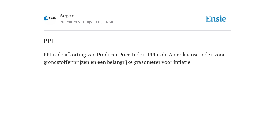The width and height of the screenshot is (275, 137).
Task: Click the word 'graadmeter' in the definition
Action: tap(147, 62)
